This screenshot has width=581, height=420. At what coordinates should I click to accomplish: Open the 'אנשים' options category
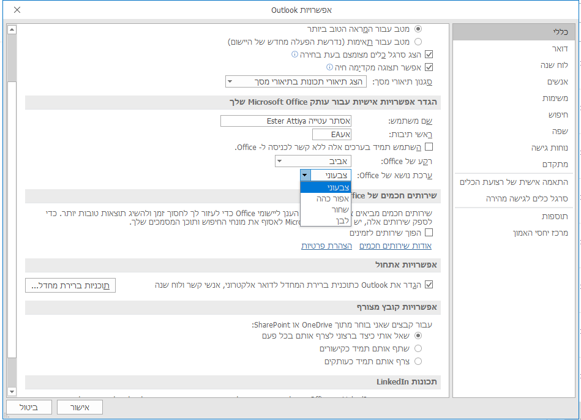click(x=514, y=81)
